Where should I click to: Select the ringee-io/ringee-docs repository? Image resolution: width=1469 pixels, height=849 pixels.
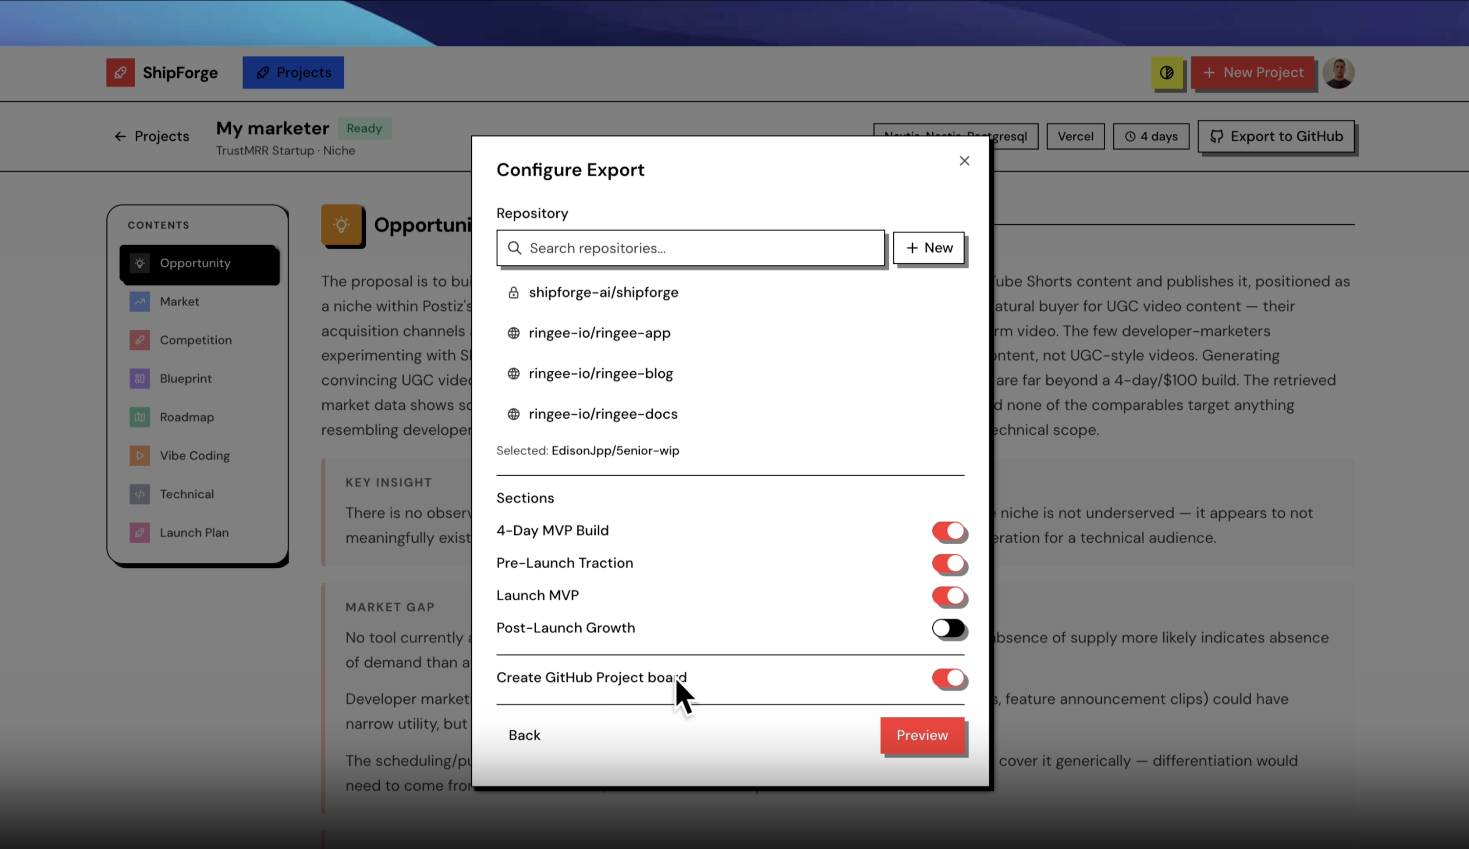pyautogui.click(x=602, y=414)
